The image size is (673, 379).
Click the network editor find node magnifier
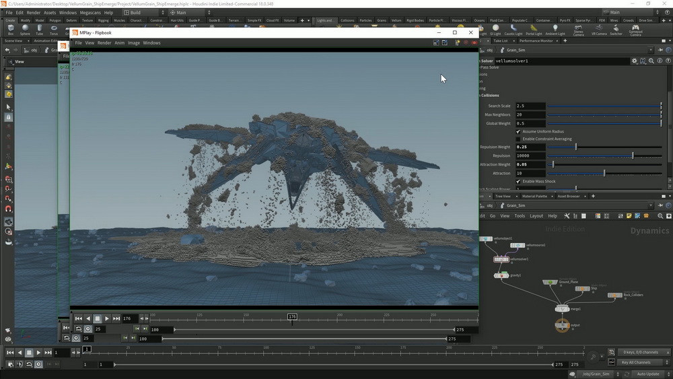[660, 216]
